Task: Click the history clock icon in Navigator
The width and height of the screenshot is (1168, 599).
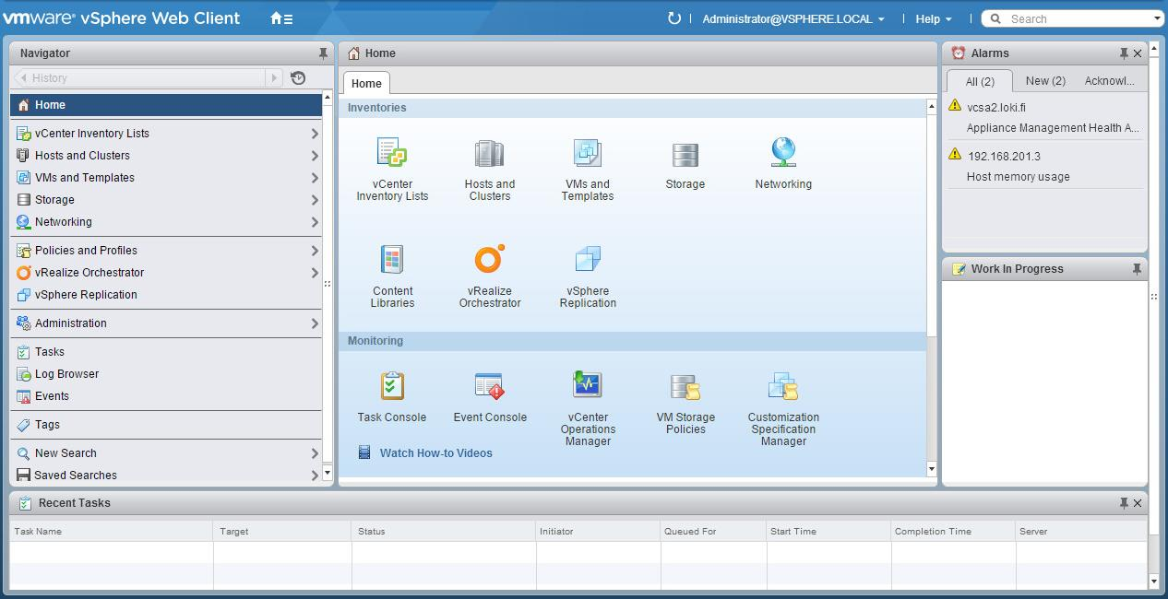Action: [298, 78]
